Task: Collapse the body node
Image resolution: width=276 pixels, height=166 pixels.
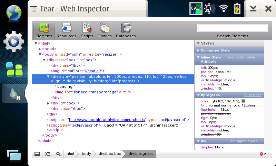Action: (40, 54)
